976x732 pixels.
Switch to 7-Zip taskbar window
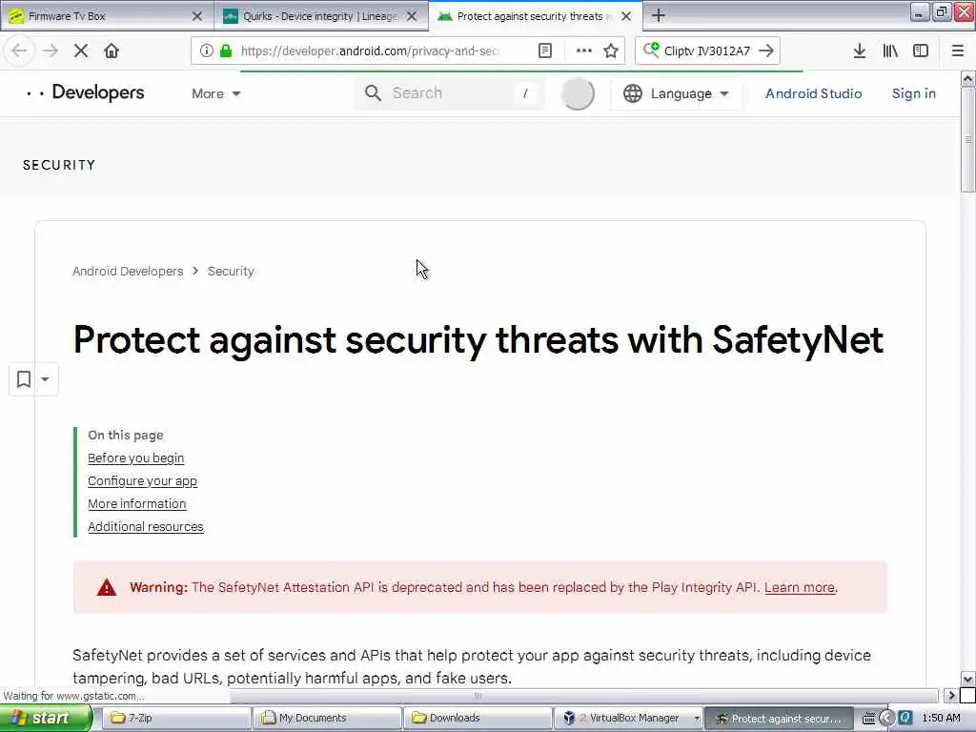[x=176, y=719]
